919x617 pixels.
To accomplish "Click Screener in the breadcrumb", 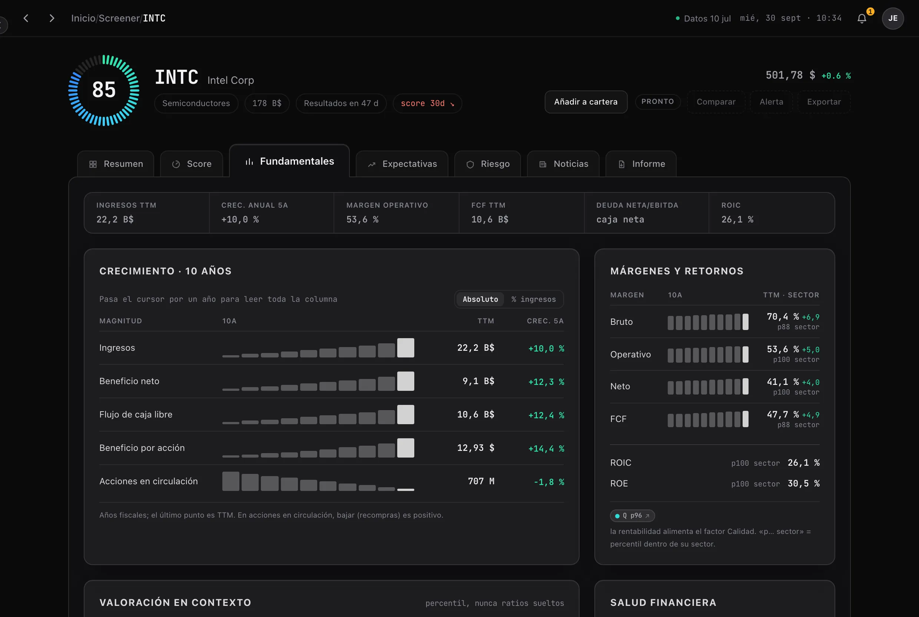I will [x=119, y=18].
